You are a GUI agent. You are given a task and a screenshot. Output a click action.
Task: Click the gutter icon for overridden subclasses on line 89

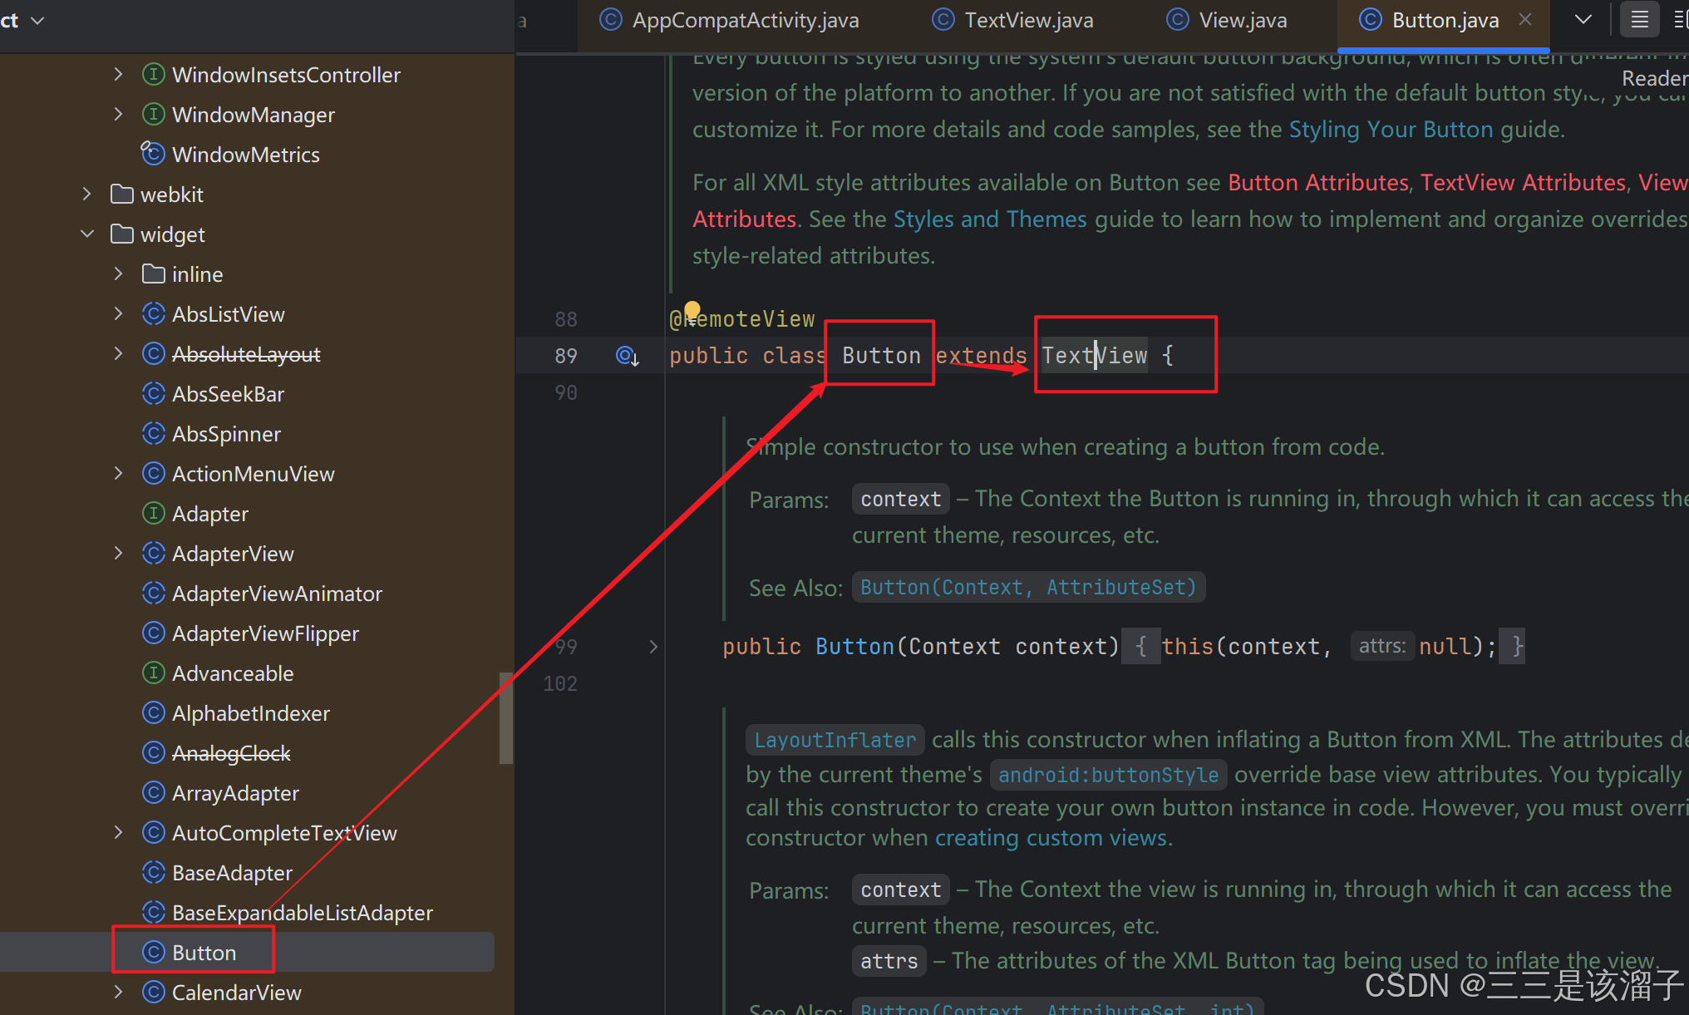[x=627, y=357]
